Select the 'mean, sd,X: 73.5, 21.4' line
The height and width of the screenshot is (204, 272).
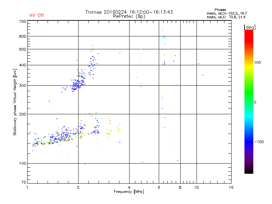pyautogui.click(x=226, y=17)
